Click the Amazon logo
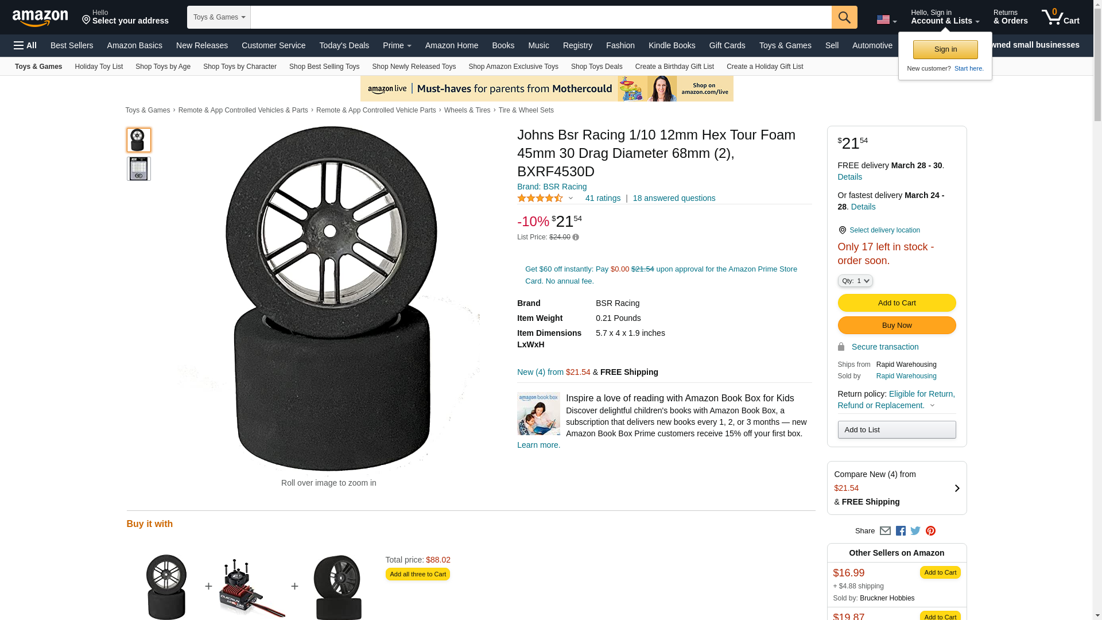The height and width of the screenshot is (620, 1102). coord(40,18)
